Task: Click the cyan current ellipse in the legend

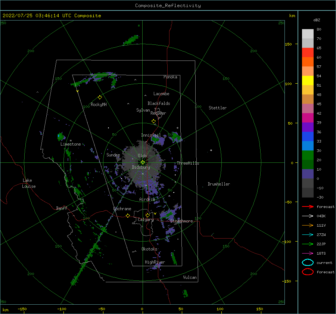Action: coord(308,262)
